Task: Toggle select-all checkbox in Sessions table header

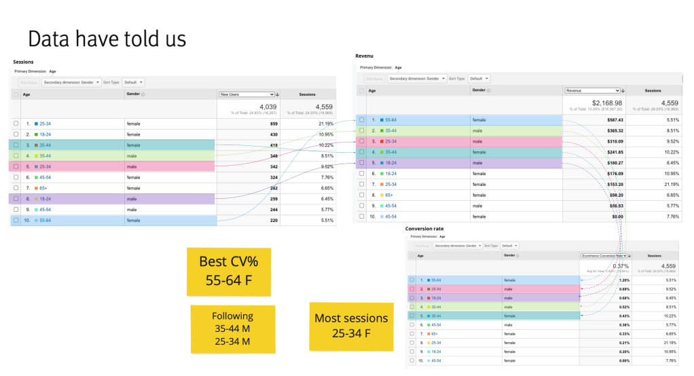Action: click(16, 94)
